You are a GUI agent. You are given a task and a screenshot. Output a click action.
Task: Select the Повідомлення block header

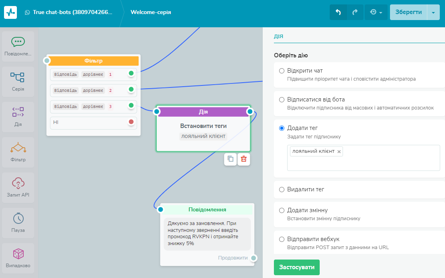tap(207, 210)
